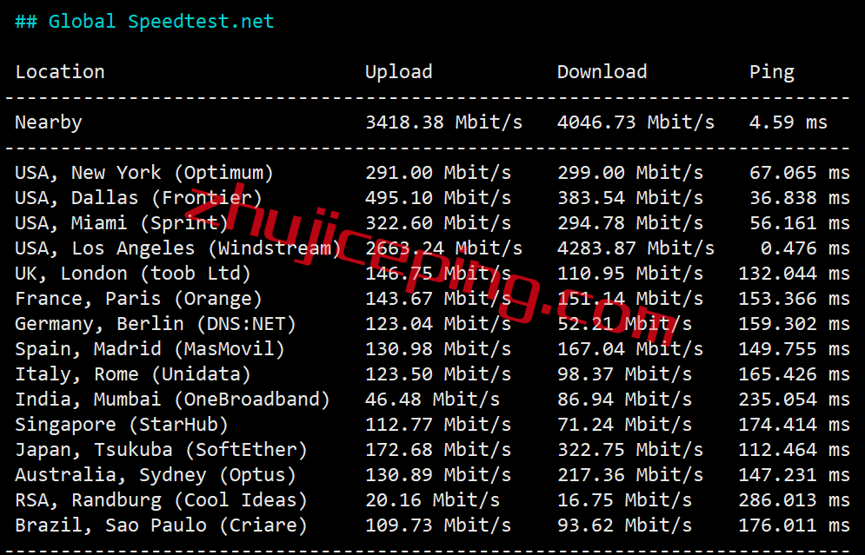Select Mumbai upload 46.48 Mbit/s
The width and height of the screenshot is (865, 555).
[x=433, y=400]
